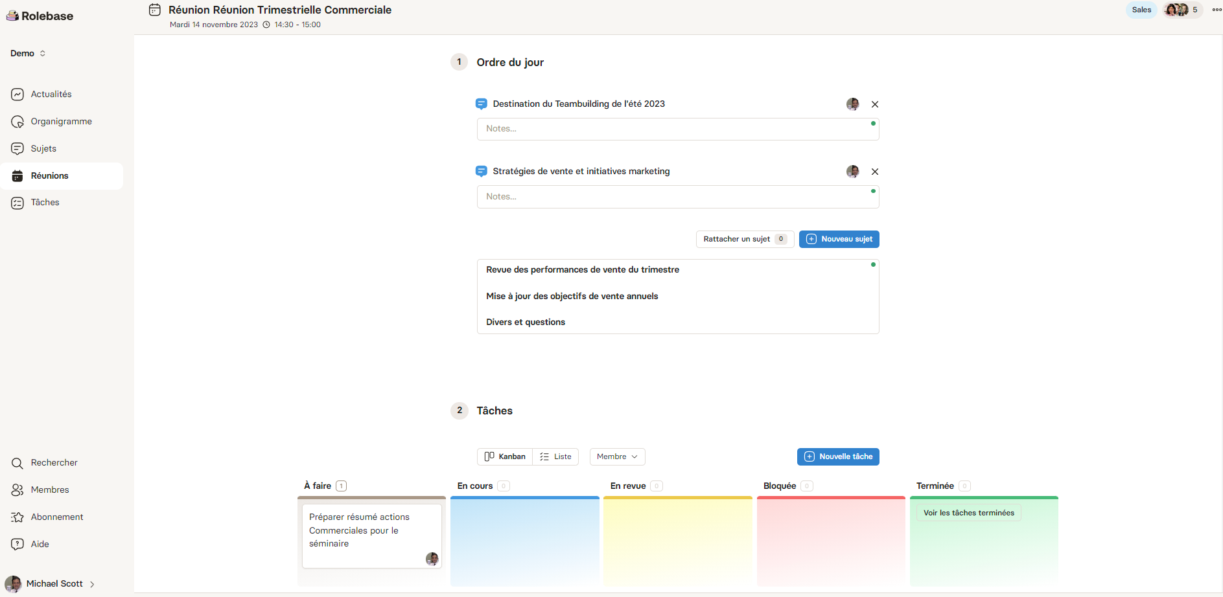The height and width of the screenshot is (597, 1223).
Task: Open the participants avatars group
Action: point(1182,10)
